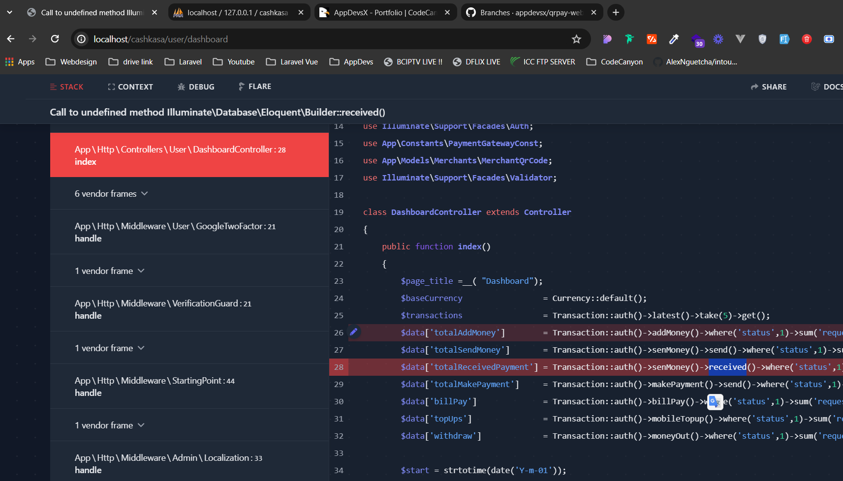Open the Apps grid shortcut
The width and height of the screenshot is (843, 481).
(20, 62)
